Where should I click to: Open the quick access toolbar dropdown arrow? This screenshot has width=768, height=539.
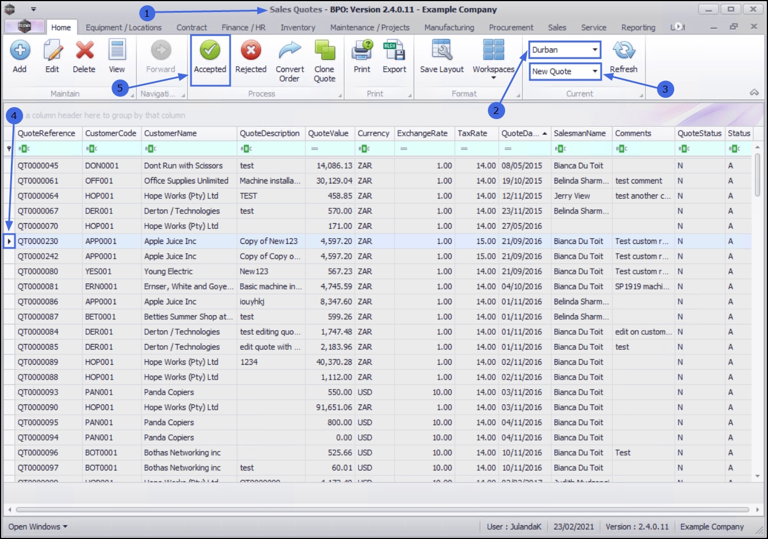pyautogui.click(x=33, y=10)
